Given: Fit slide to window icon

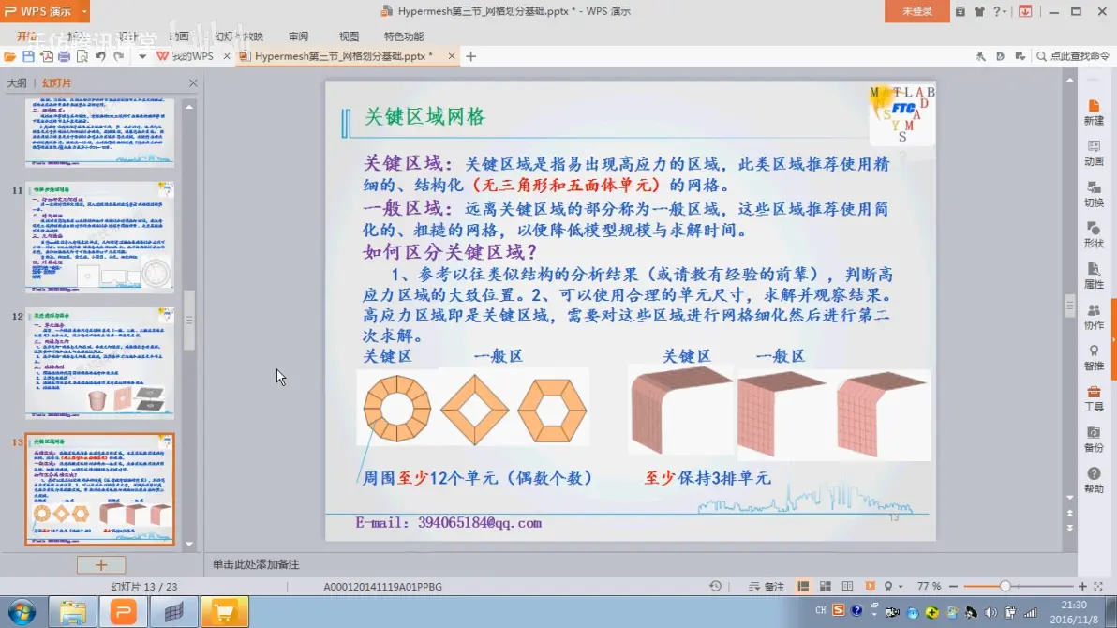Looking at the screenshot, I should point(1098,587).
